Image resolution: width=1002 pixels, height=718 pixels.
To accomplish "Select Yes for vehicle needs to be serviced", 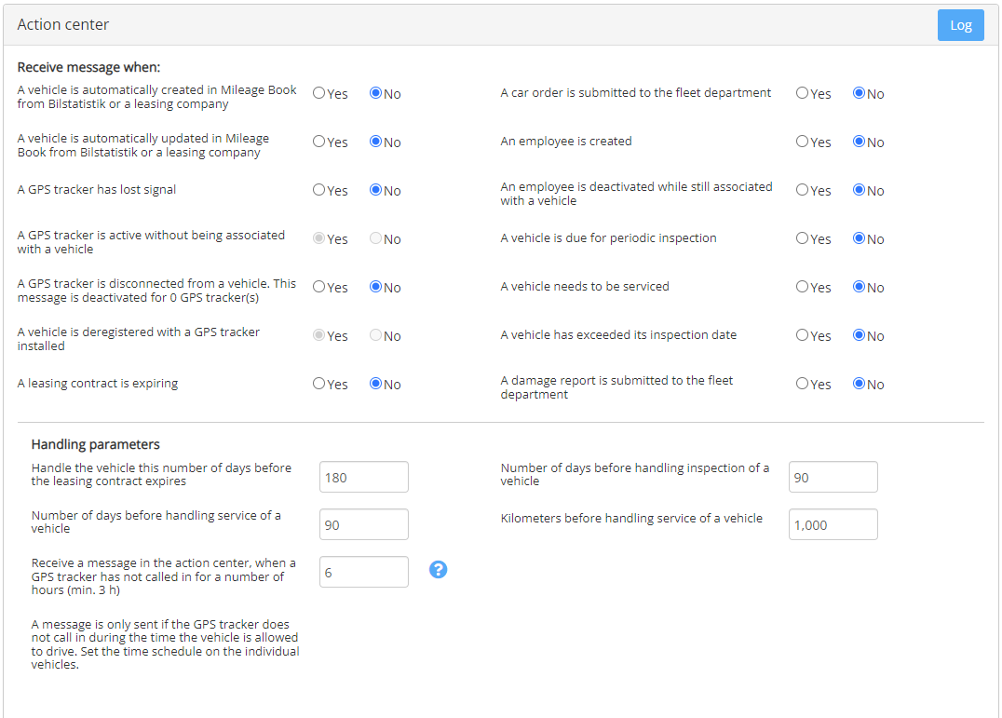I will (802, 288).
